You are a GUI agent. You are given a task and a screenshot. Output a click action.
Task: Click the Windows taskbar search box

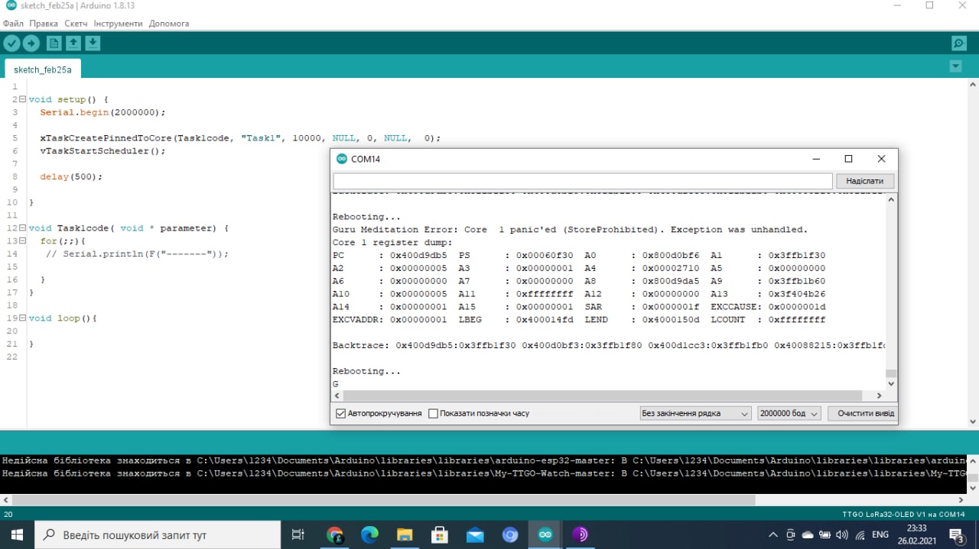(x=158, y=534)
